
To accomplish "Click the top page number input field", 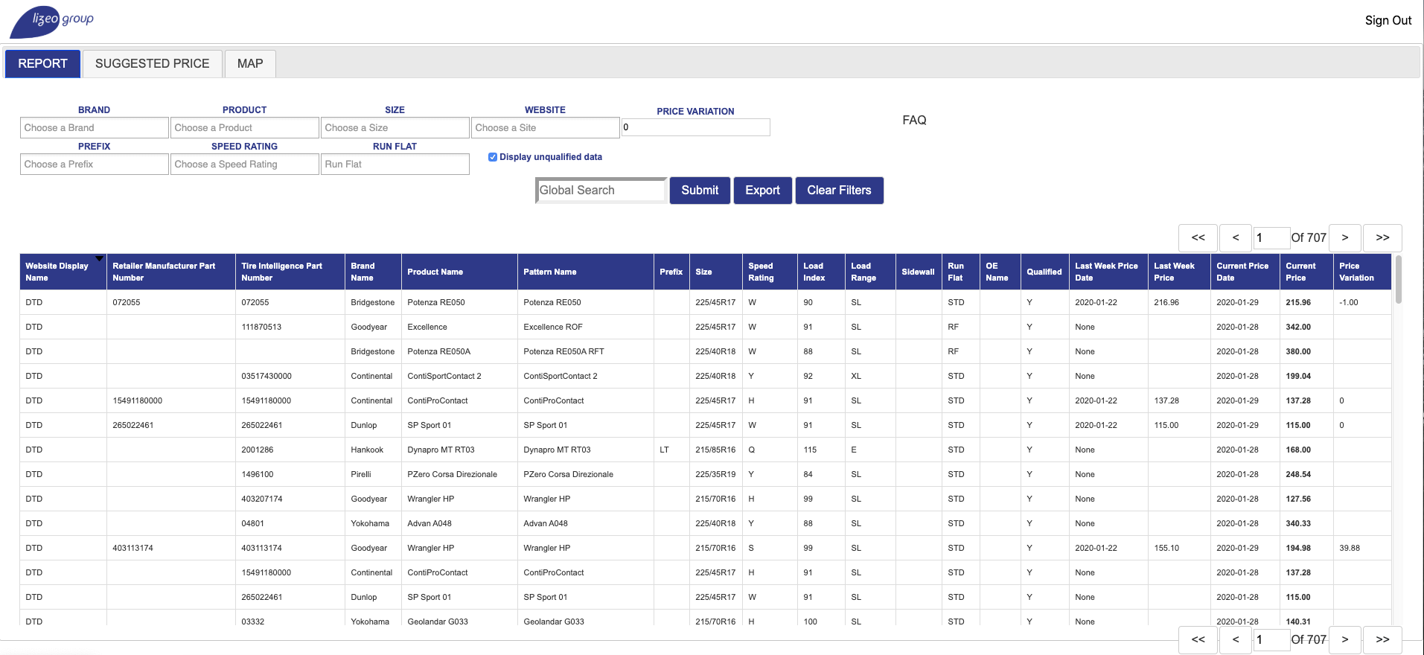I will point(1271,238).
